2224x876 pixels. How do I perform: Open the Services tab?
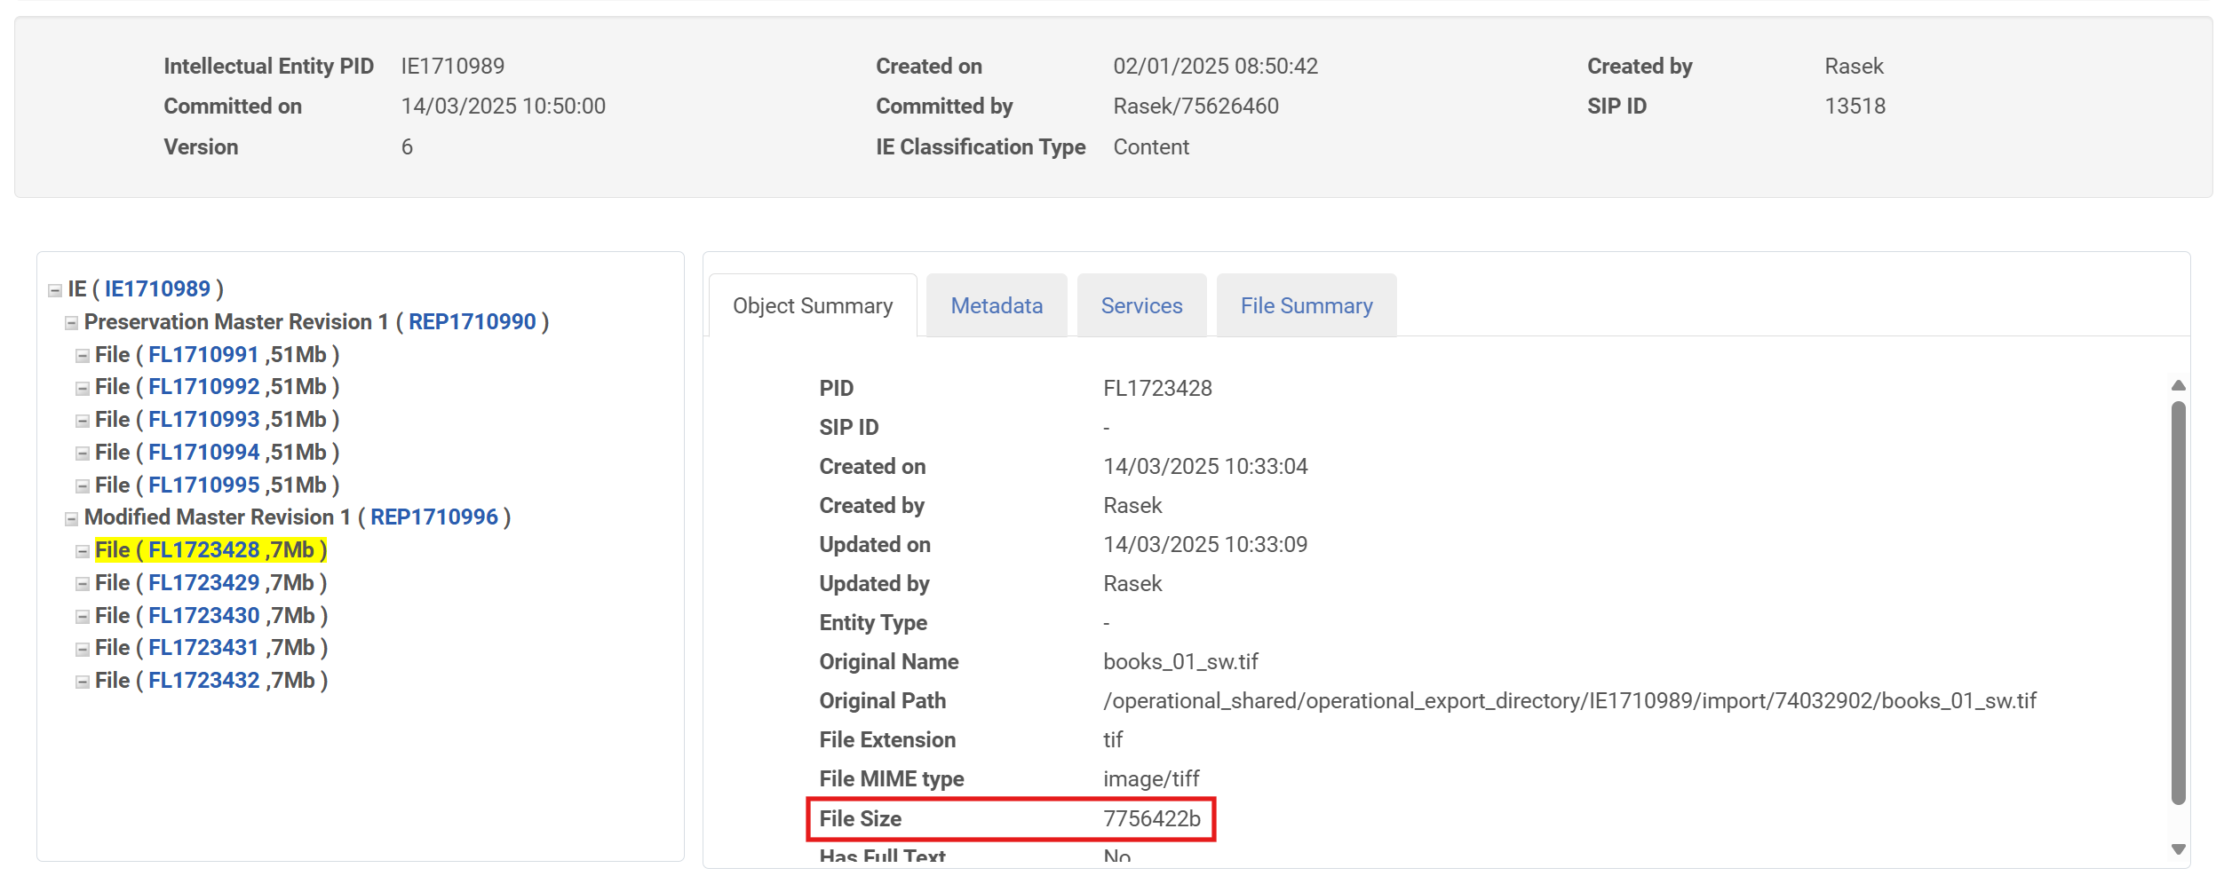point(1141,306)
